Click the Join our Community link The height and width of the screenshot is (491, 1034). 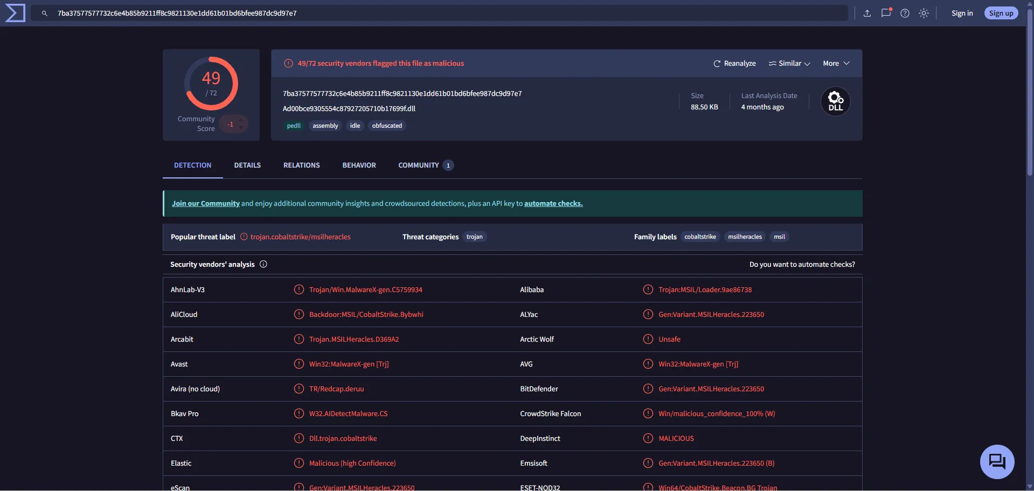[205, 204]
